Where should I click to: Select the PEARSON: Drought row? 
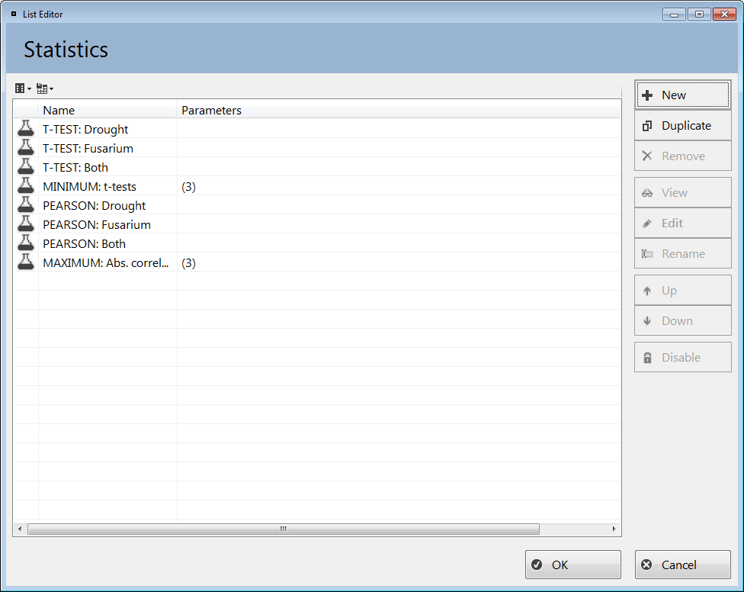tap(317, 205)
